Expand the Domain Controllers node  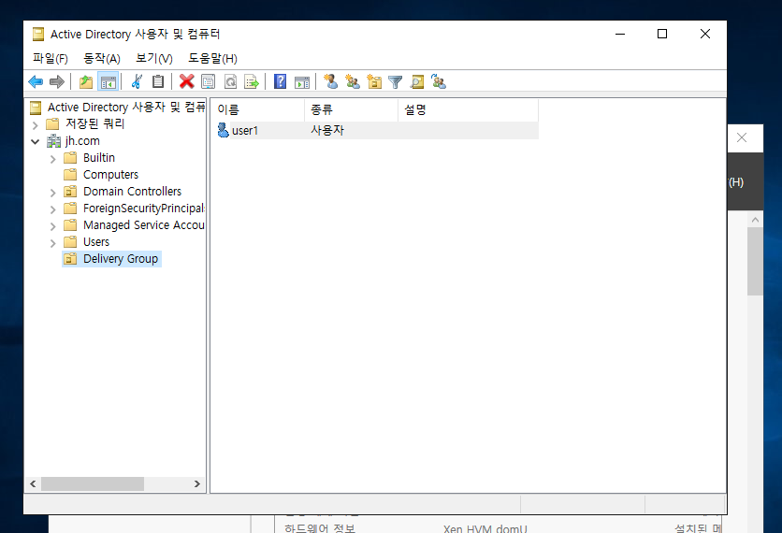pos(53,193)
